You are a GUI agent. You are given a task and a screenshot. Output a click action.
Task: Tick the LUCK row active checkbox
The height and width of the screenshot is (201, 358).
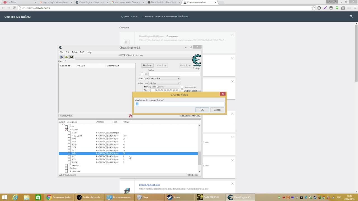pos(69,162)
